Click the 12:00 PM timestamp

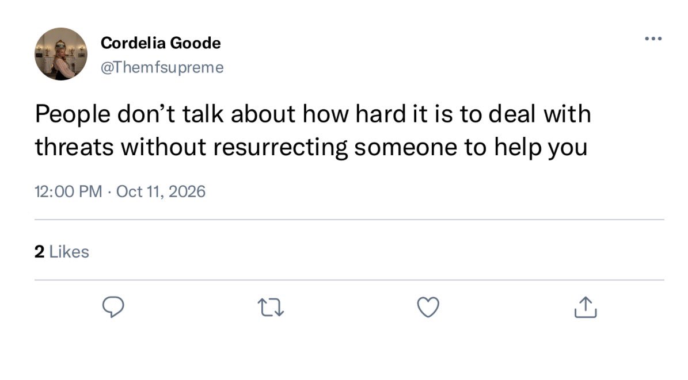click(68, 191)
